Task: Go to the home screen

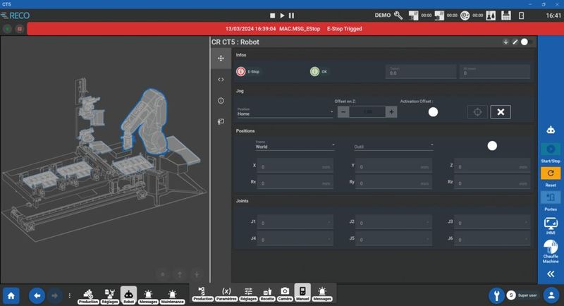Action: click(11, 295)
